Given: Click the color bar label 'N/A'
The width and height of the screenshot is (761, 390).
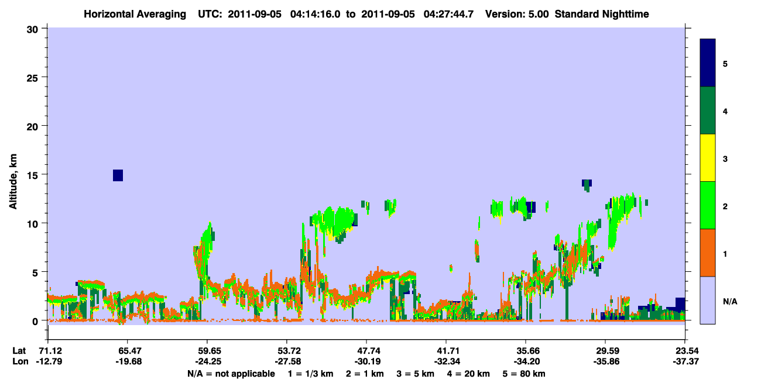Looking at the screenshot, I should pyautogui.click(x=729, y=301).
